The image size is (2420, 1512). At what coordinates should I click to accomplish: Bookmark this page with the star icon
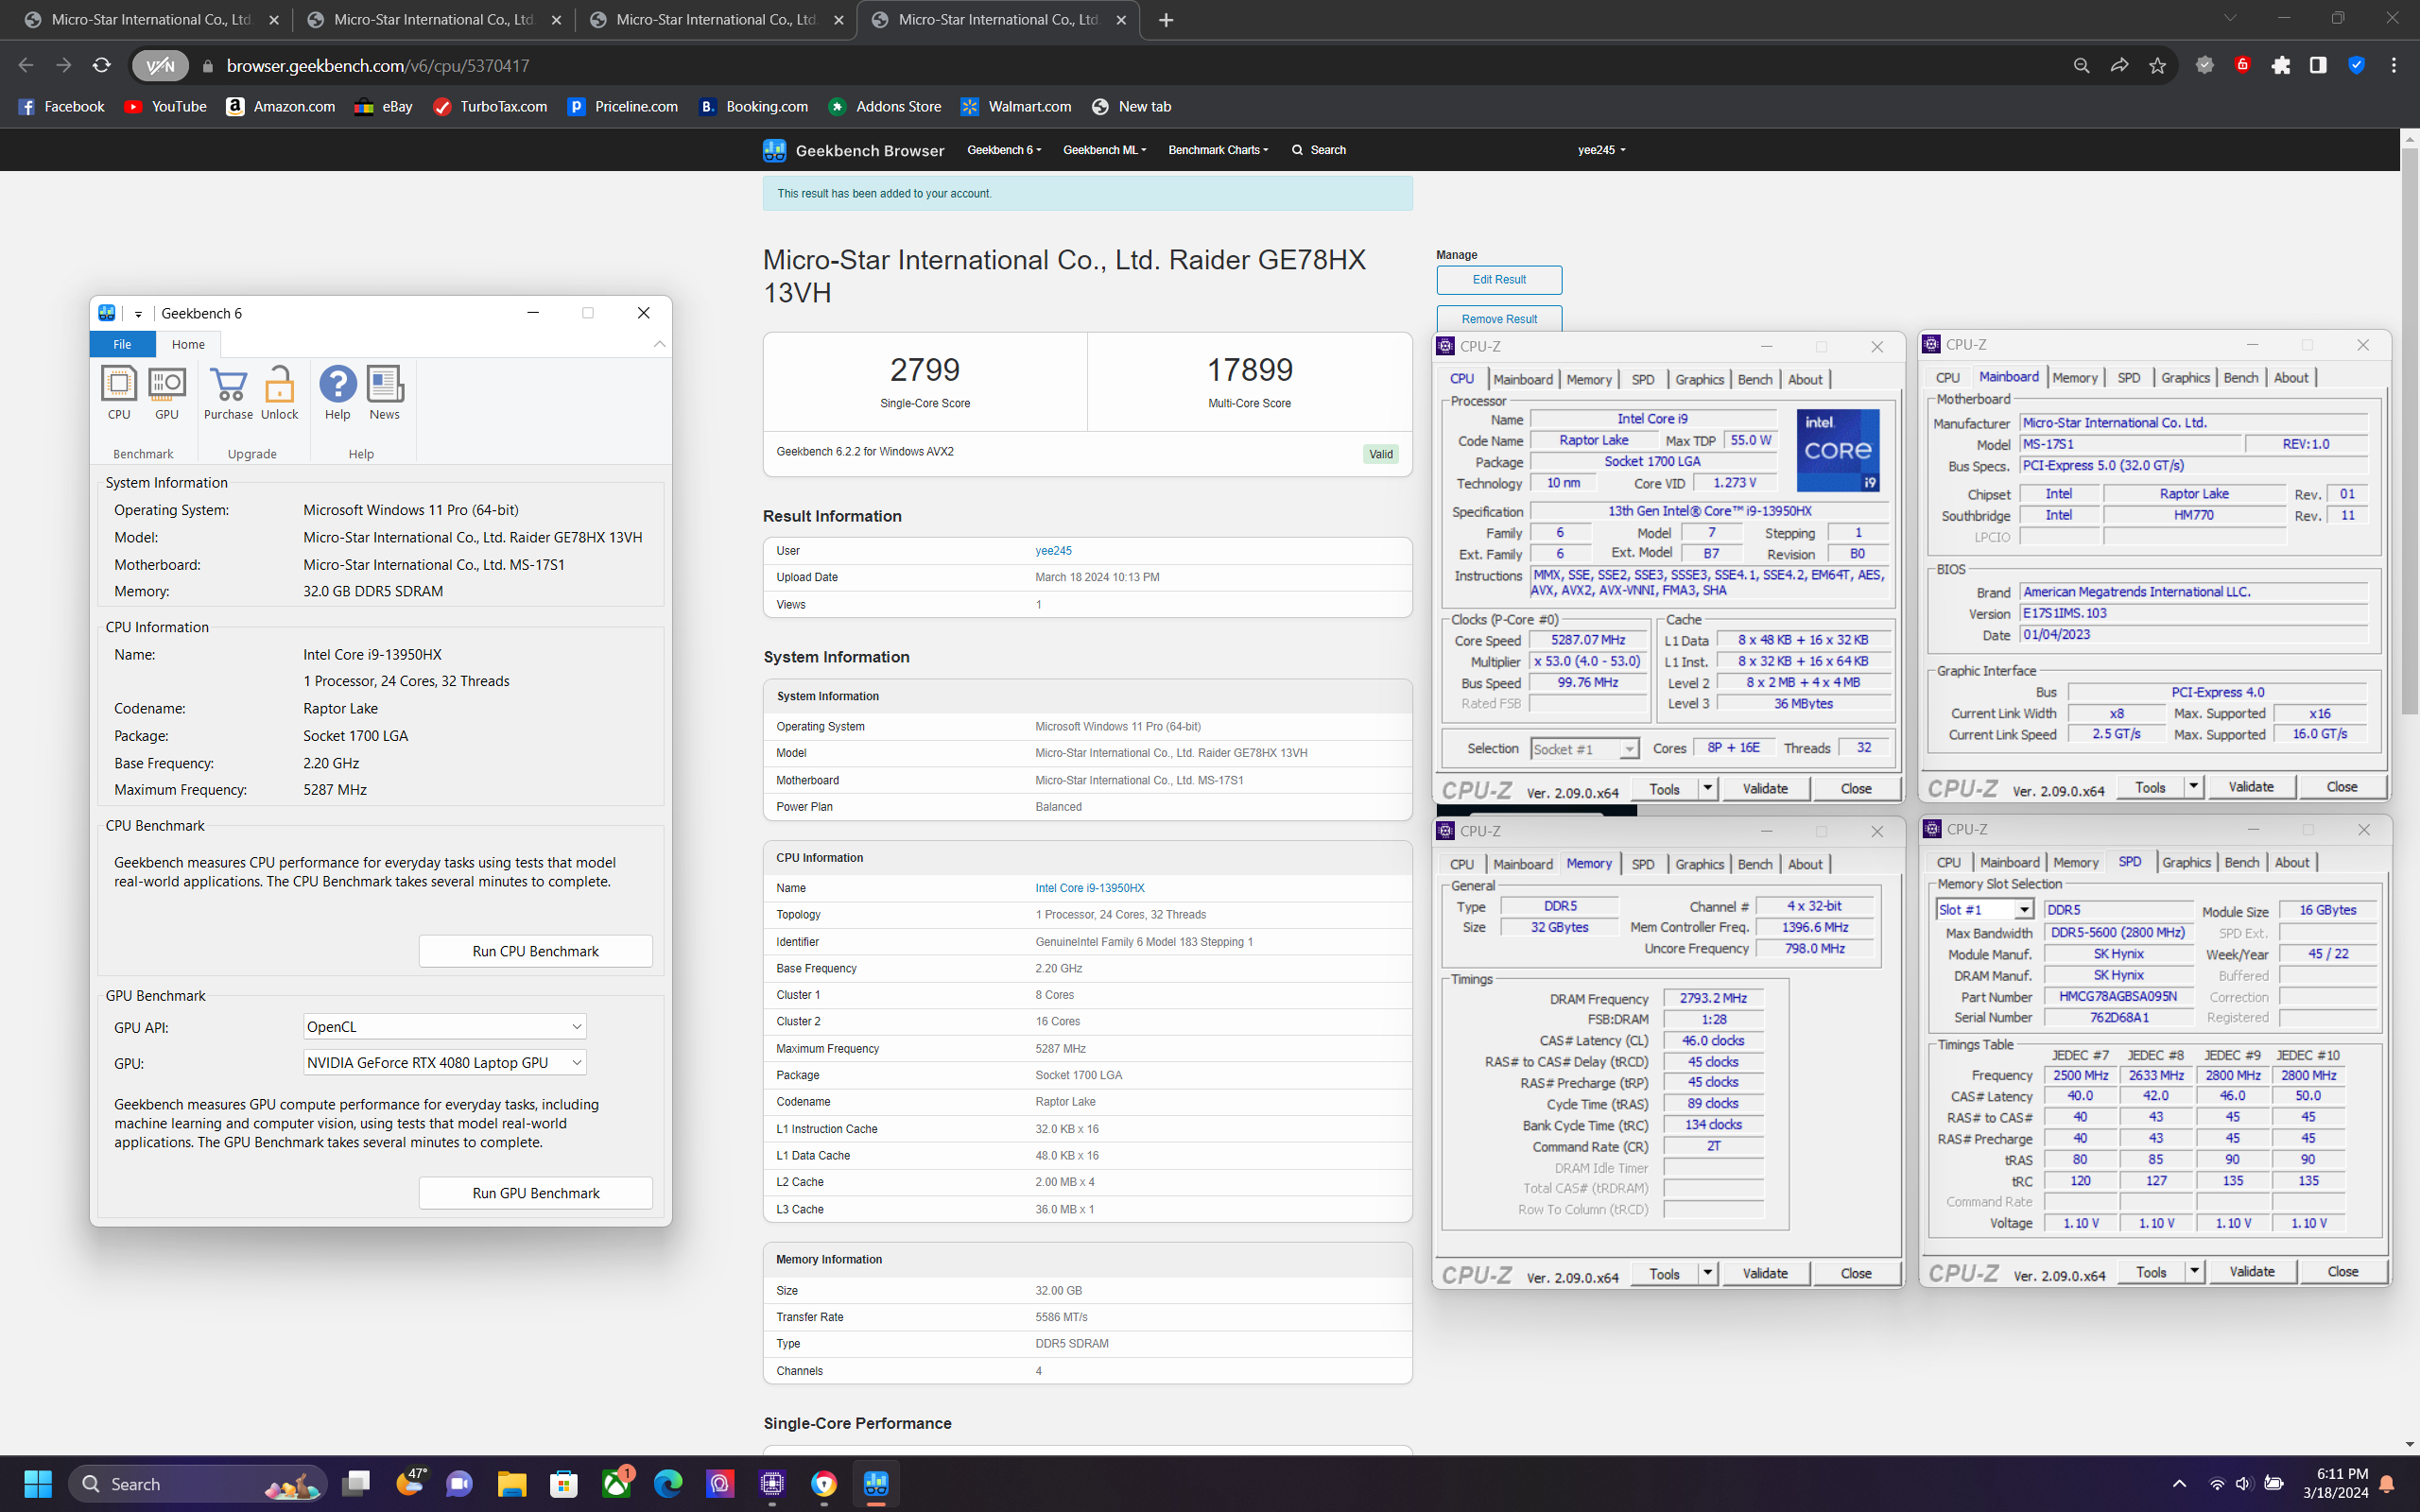[2157, 65]
